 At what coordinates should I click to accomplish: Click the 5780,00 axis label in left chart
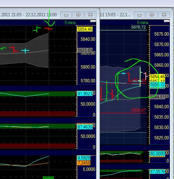[88, 81]
